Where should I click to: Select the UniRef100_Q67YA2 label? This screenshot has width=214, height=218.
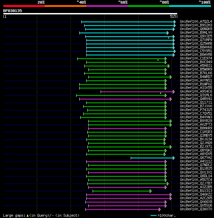pyautogui.click(x=196, y=158)
